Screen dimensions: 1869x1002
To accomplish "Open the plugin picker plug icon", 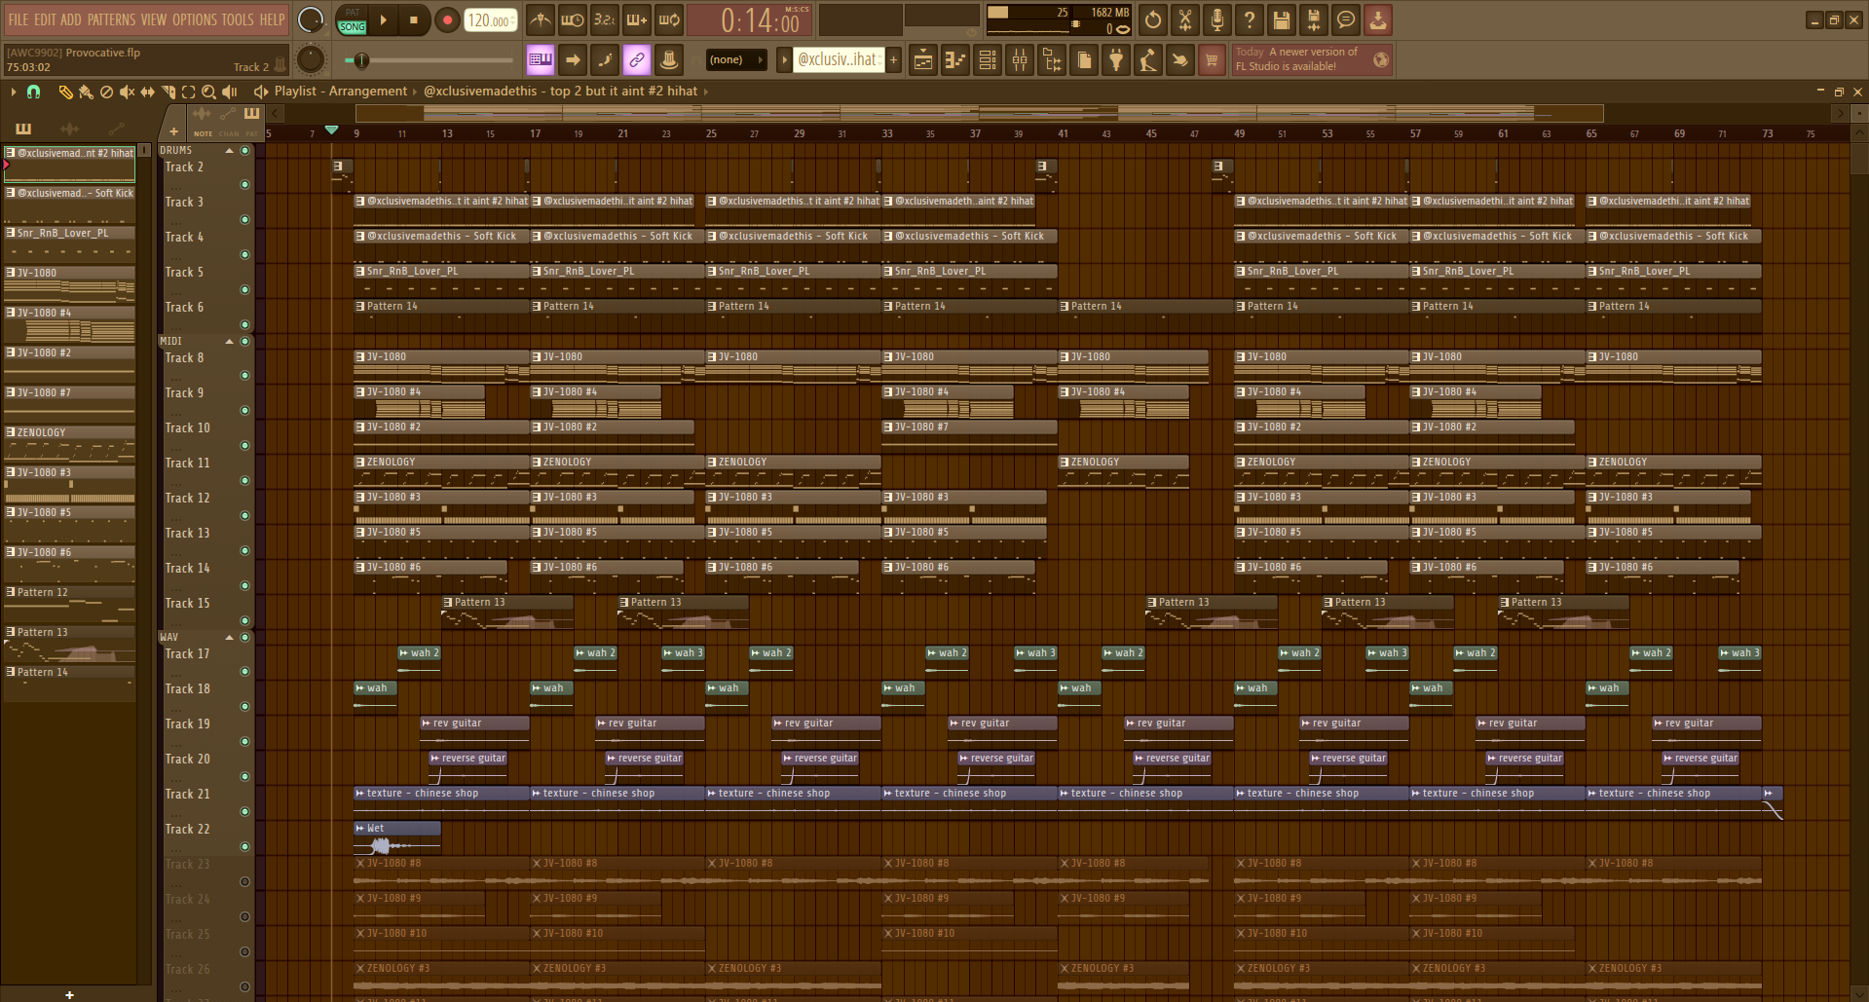I will coord(1116,60).
